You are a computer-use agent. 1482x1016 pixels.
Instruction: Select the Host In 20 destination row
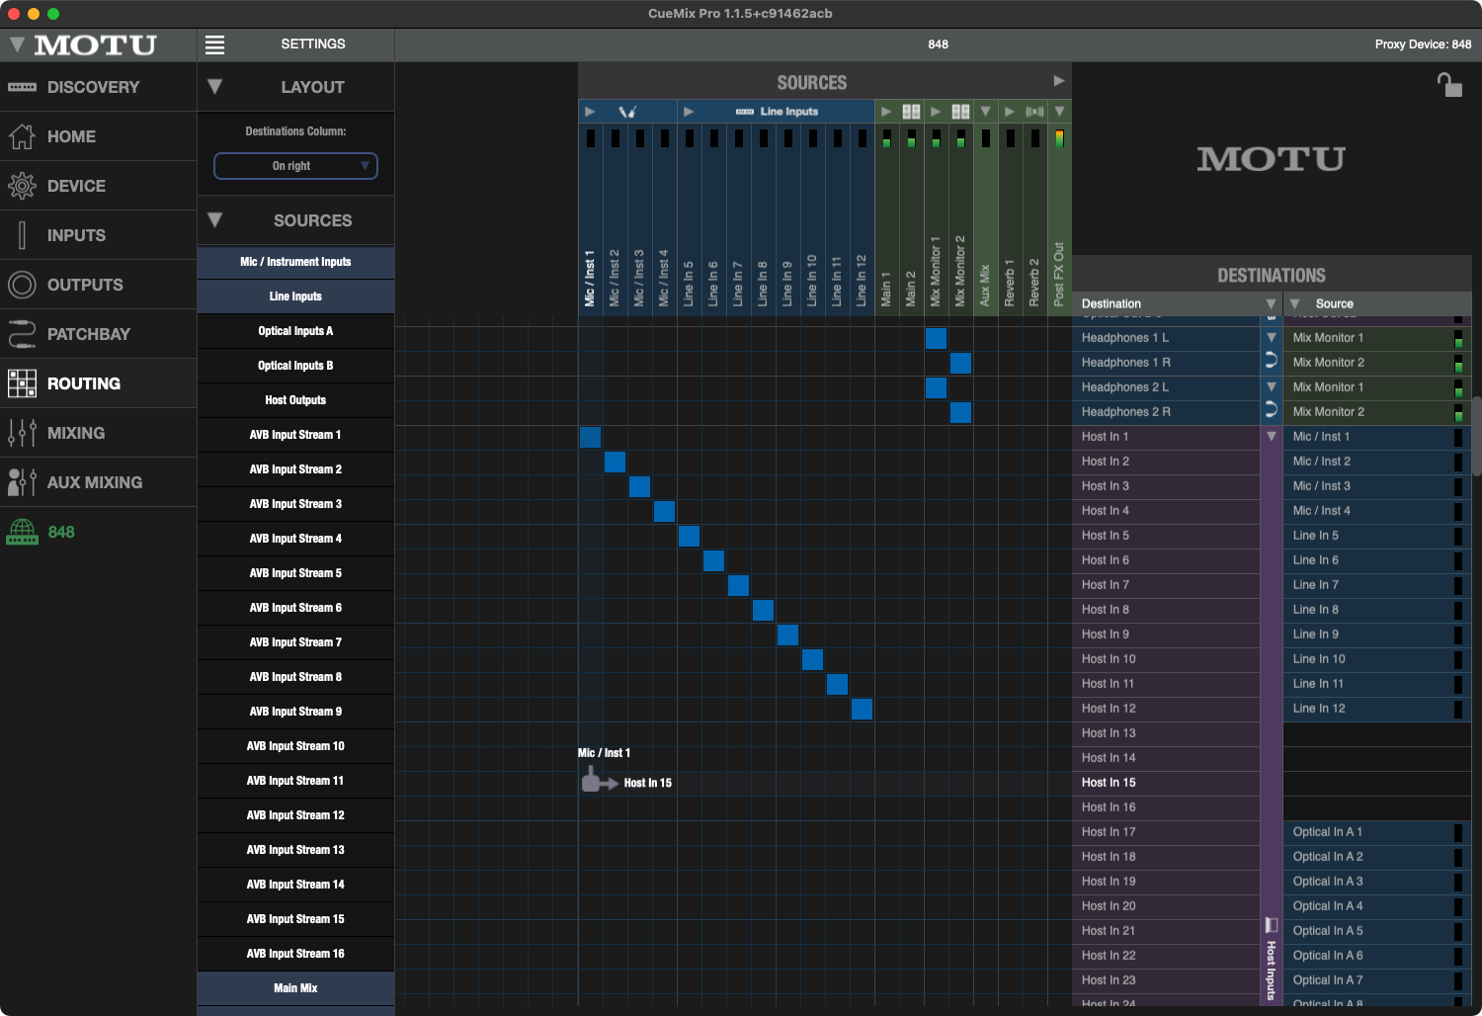(x=1166, y=906)
